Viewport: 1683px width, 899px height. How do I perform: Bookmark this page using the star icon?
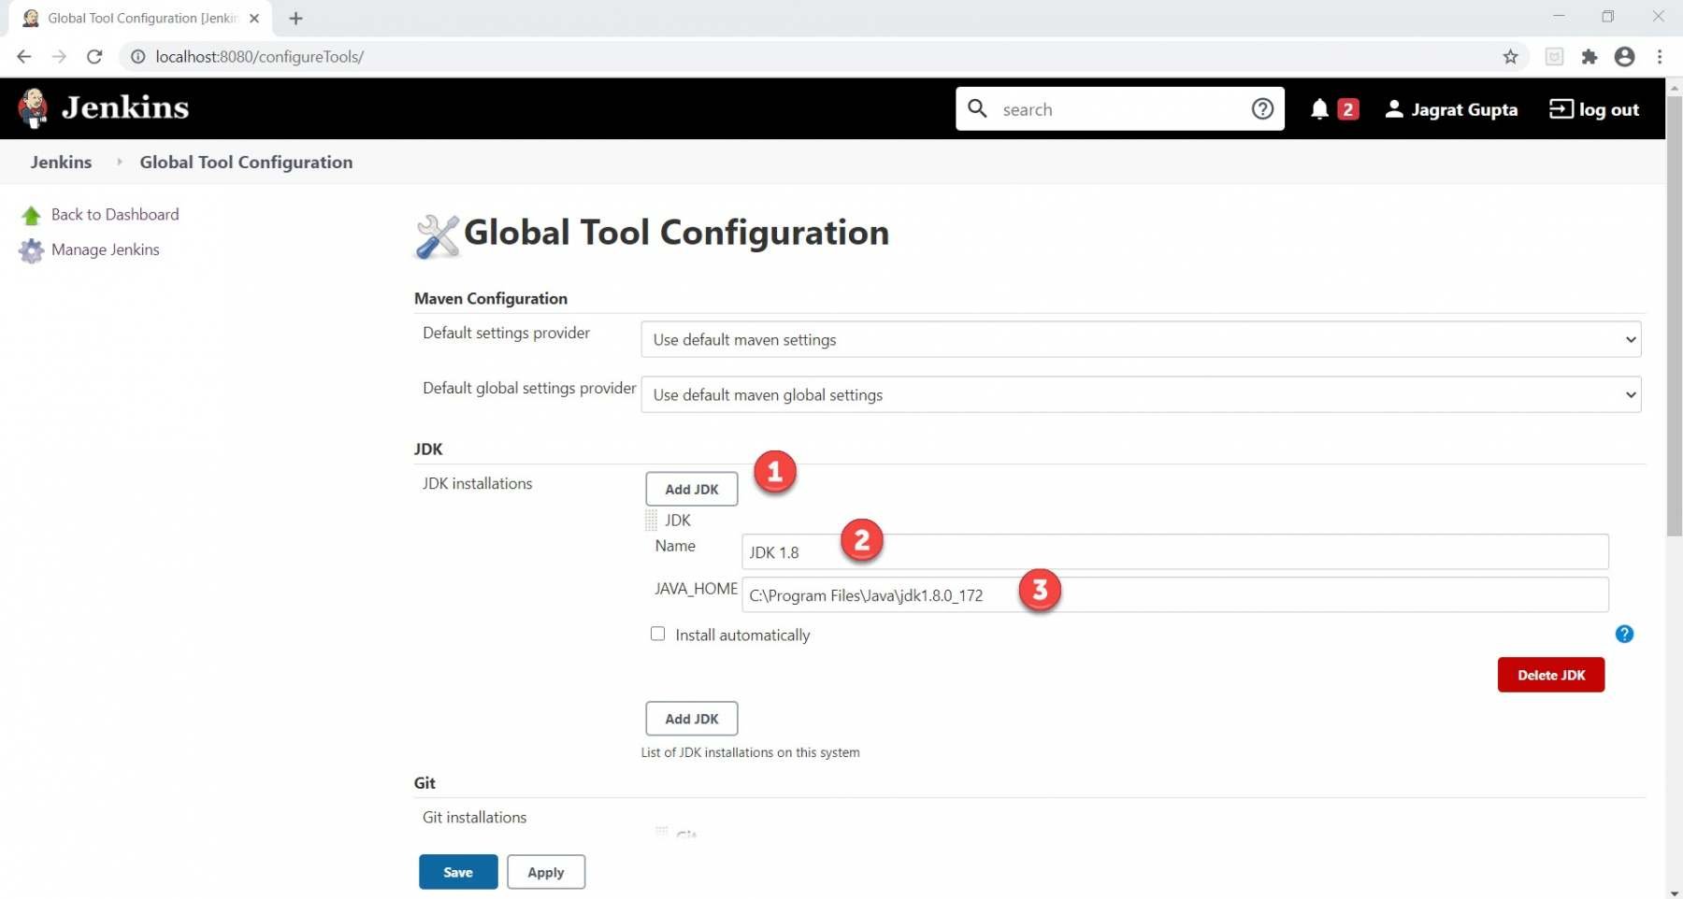click(1510, 57)
